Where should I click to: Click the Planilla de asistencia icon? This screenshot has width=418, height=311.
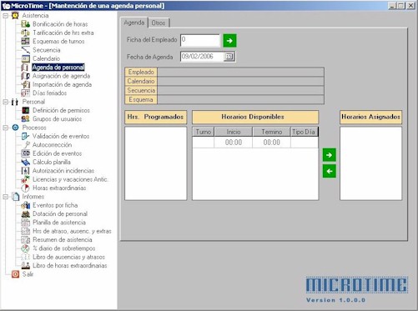(26, 223)
